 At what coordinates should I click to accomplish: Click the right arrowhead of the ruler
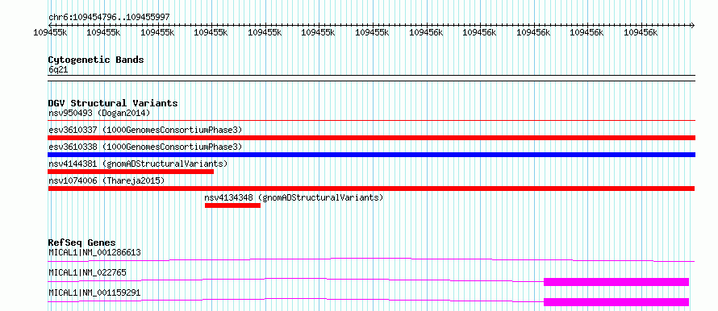pyautogui.click(x=692, y=25)
